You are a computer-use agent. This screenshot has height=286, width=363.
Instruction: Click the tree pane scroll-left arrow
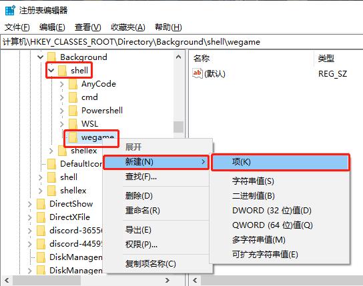click(x=7, y=280)
